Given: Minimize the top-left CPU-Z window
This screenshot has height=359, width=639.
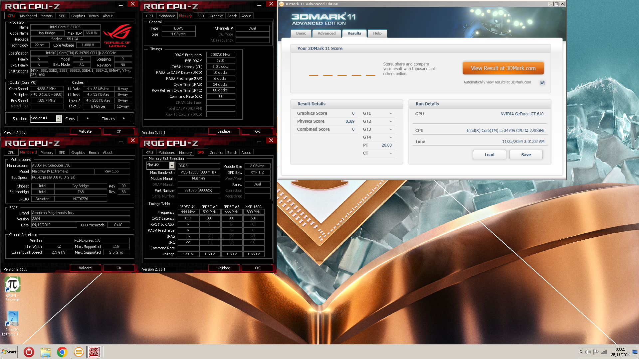Looking at the screenshot, I should pos(120,4).
